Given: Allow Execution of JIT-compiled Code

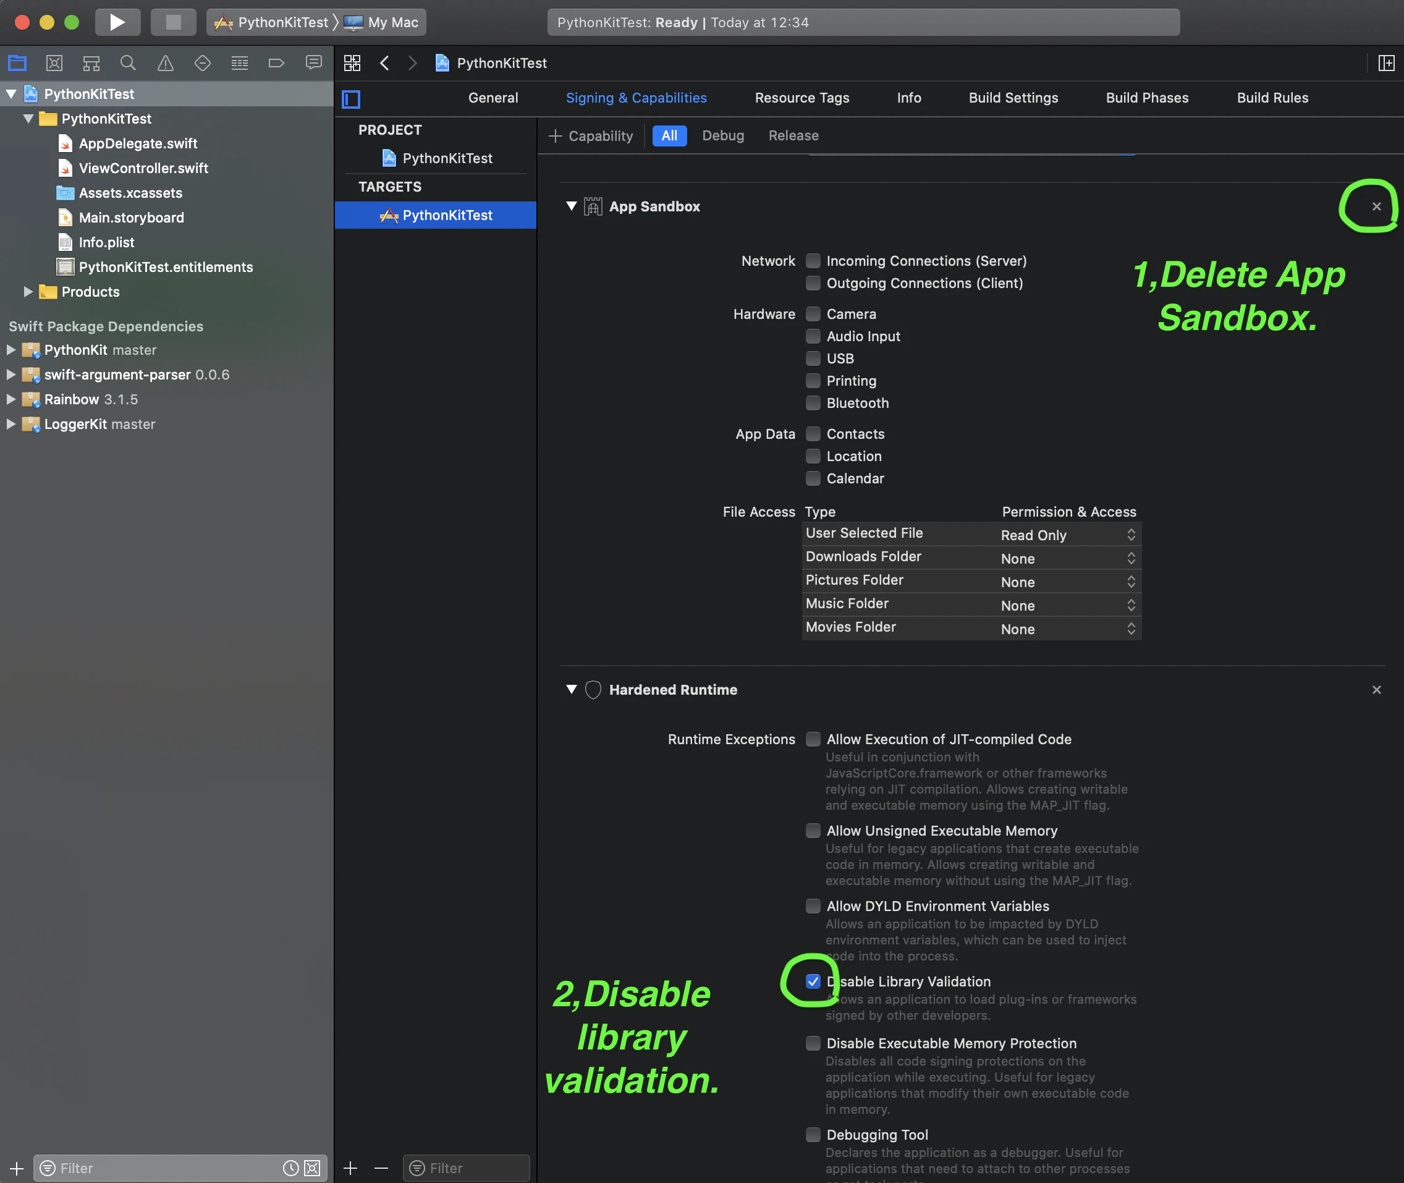Looking at the screenshot, I should tap(813, 739).
